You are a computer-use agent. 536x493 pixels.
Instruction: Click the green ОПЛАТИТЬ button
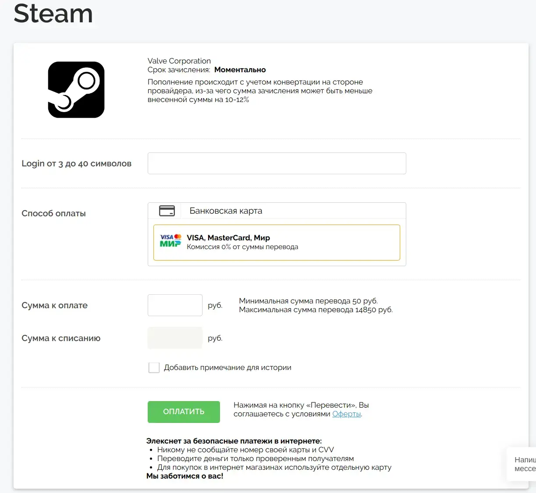[x=184, y=412]
